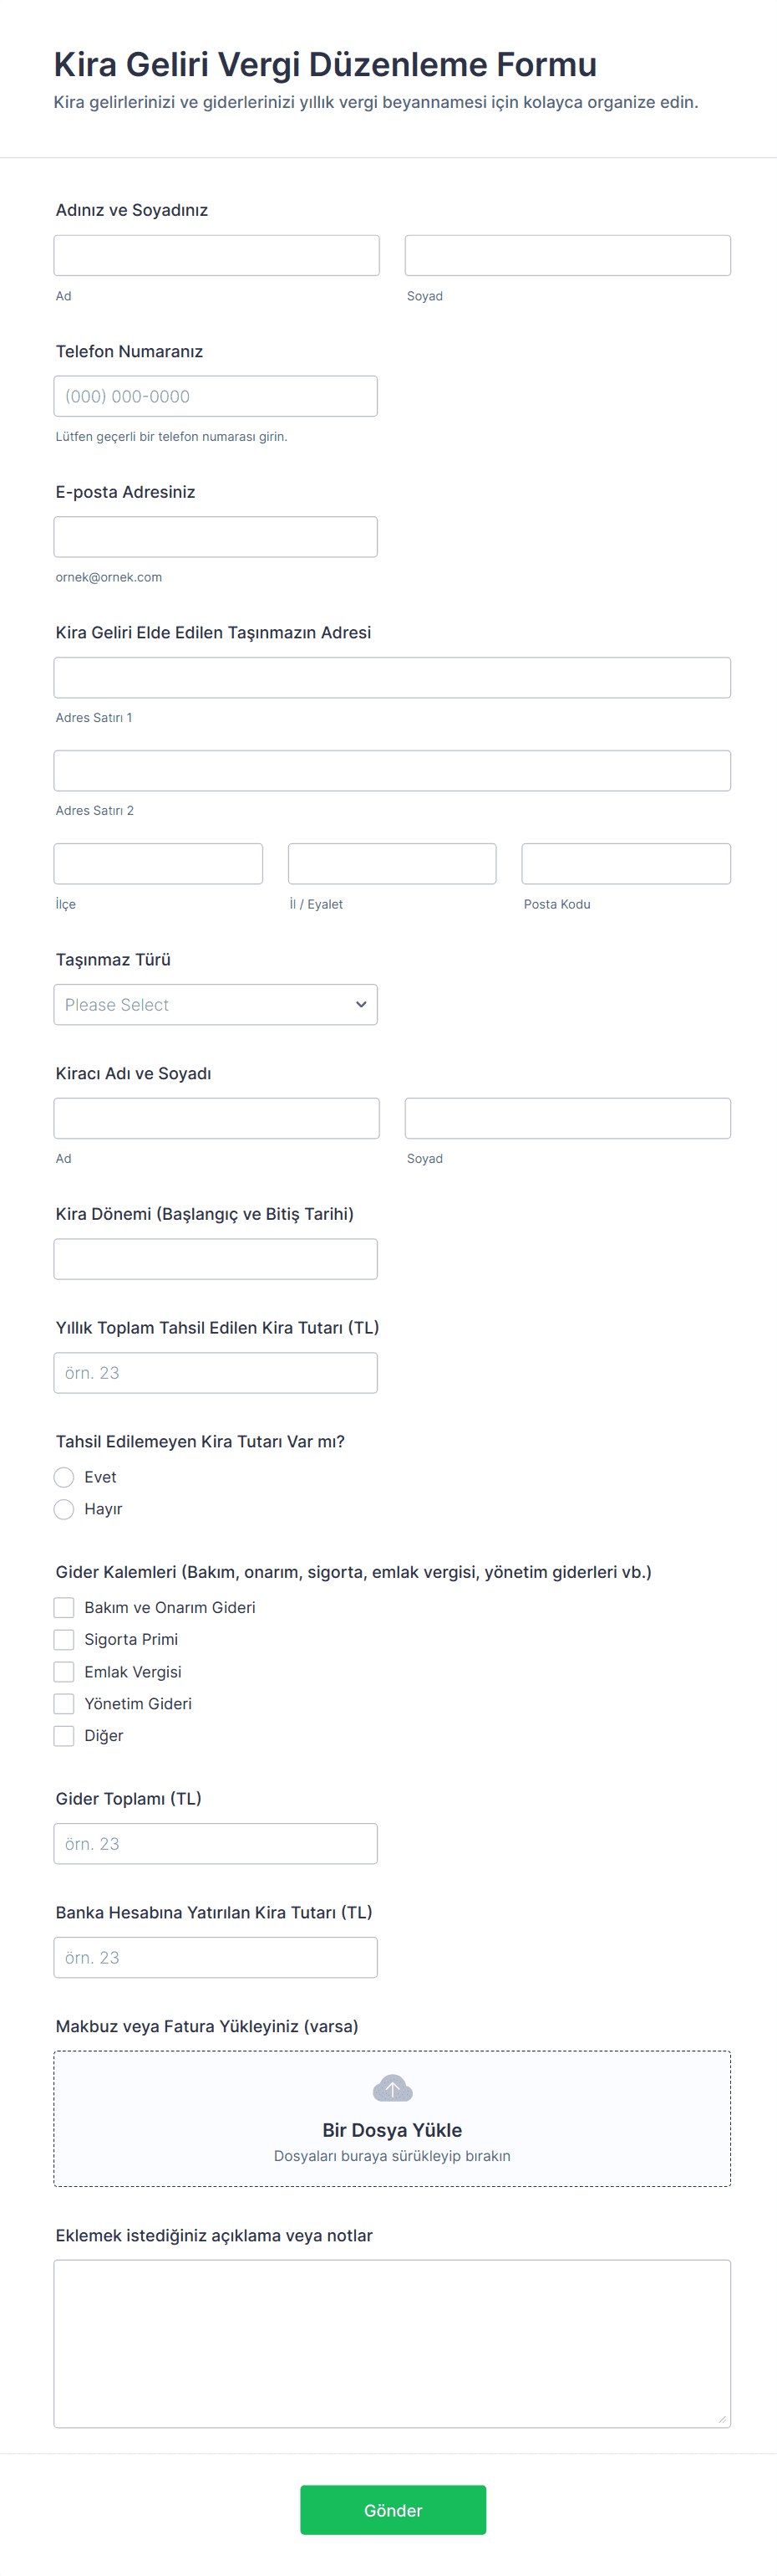Image resolution: width=777 pixels, height=2576 pixels.
Task: Open the Please Select property type dropdown
Action: click(x=216, y=1004)
